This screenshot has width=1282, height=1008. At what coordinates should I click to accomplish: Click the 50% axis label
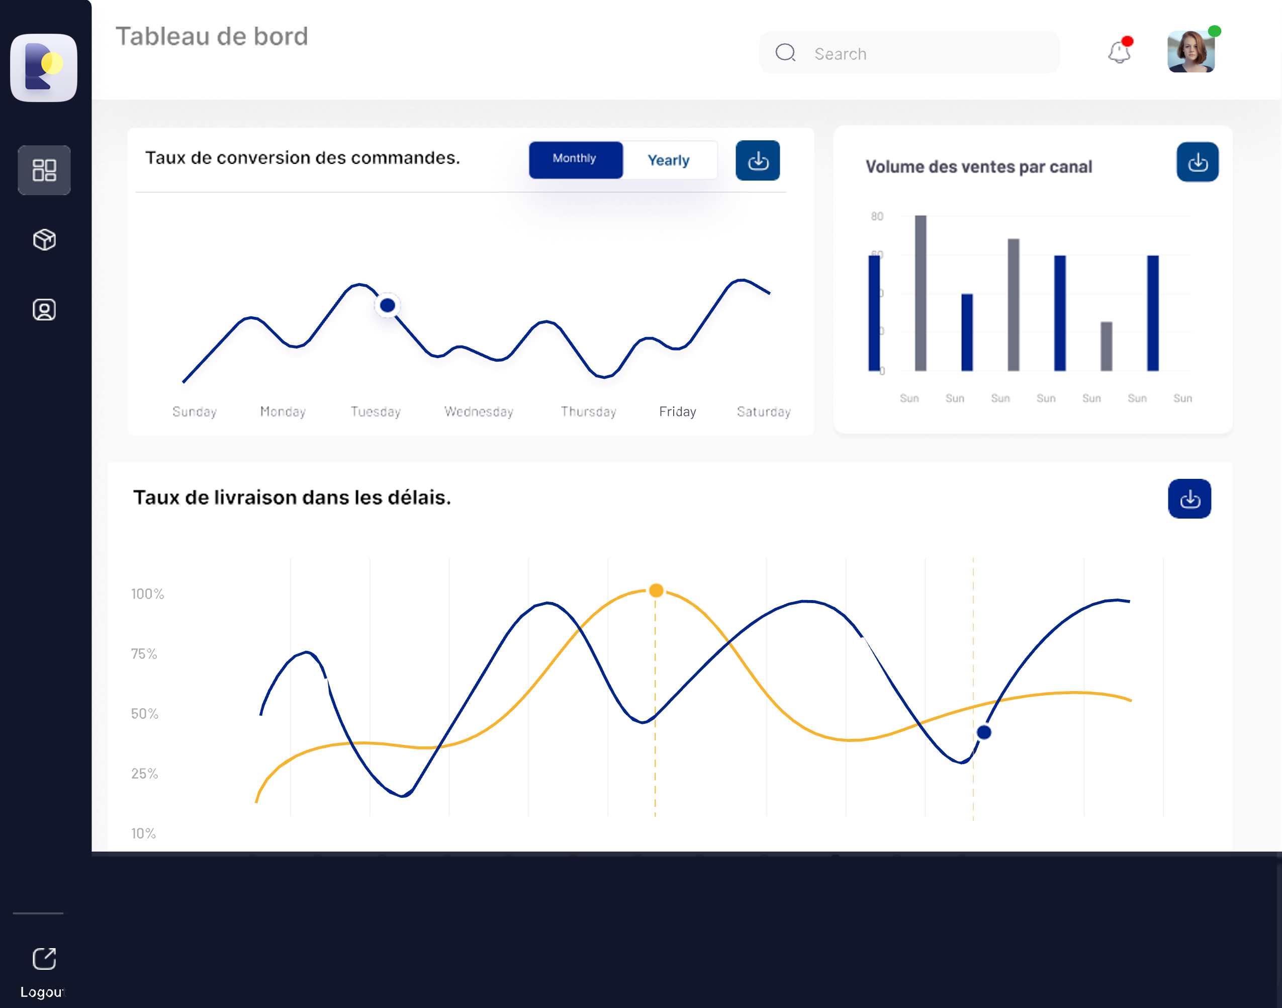click(x=145, y=714)
